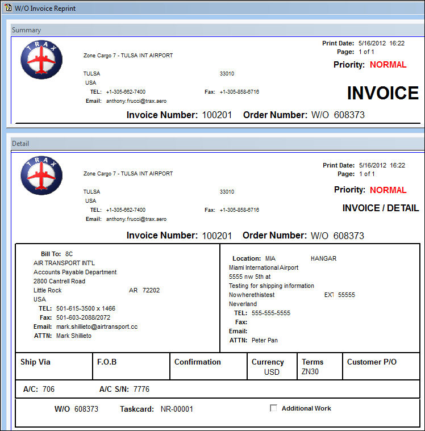Click bill-to Fax 501-603-2088/2072
The height and width of the screenshot is (431, 425).
83,317
